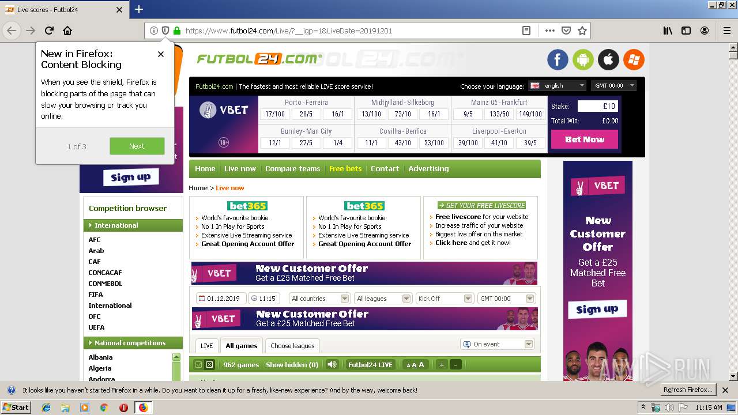Uncheck all games with X checkbox
Screen dimensions: 738x415
click(x=209, y=364)
